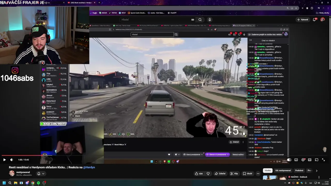Switch to theater mode
331x186 pixels.
click(310, 160)
